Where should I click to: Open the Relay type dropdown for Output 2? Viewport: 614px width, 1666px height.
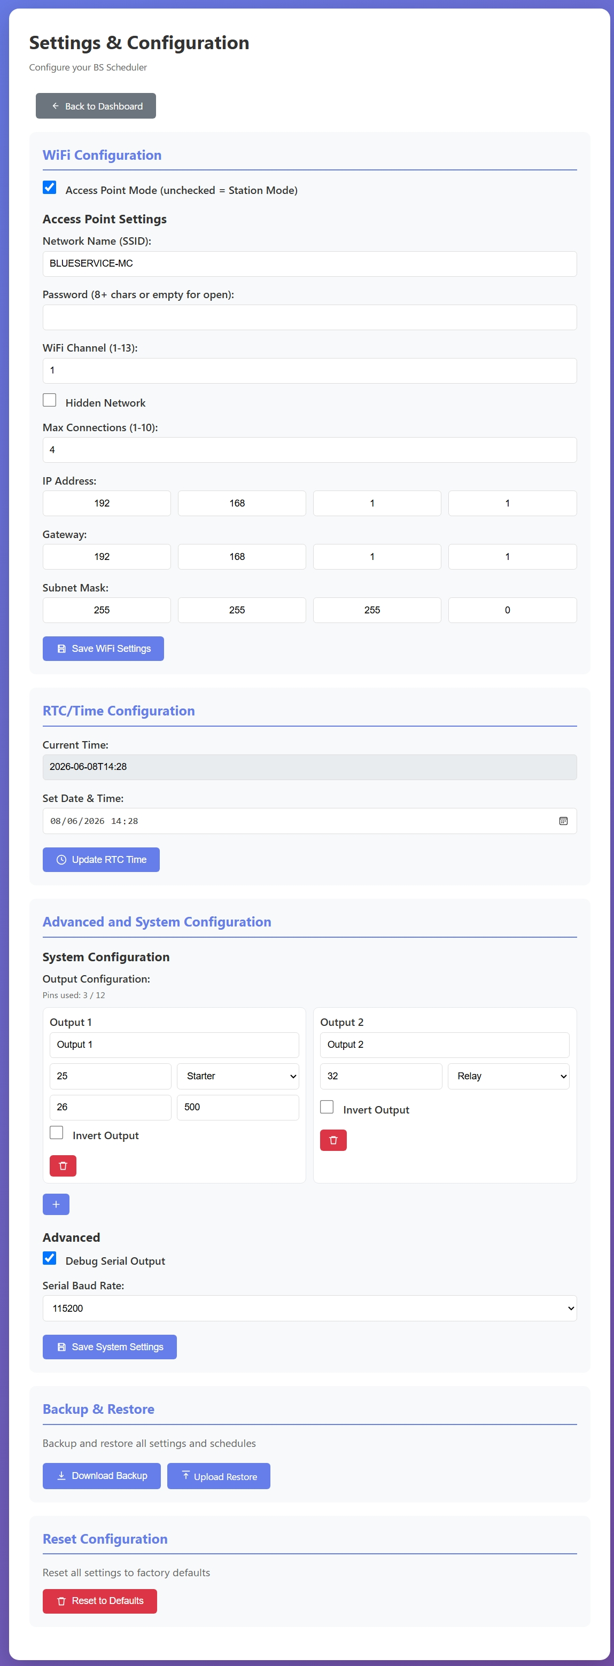(x=508, y=1076)
